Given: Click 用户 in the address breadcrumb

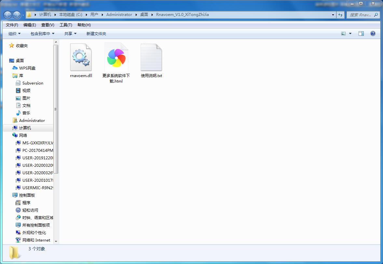Looking at the screenshot, I should click(x=94, y=15).
